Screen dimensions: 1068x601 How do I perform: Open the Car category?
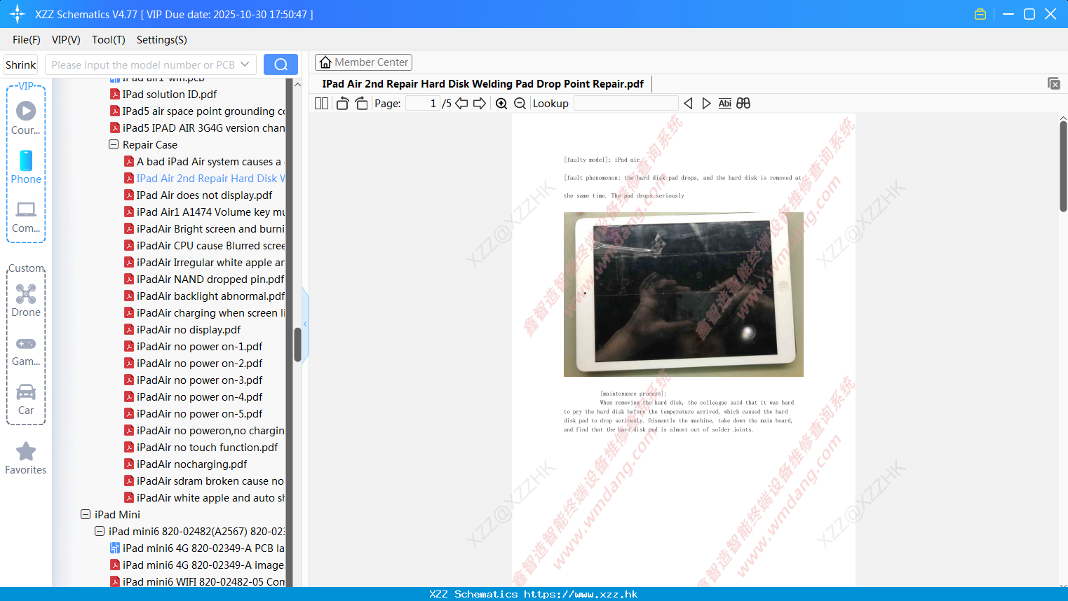[26, 392]
